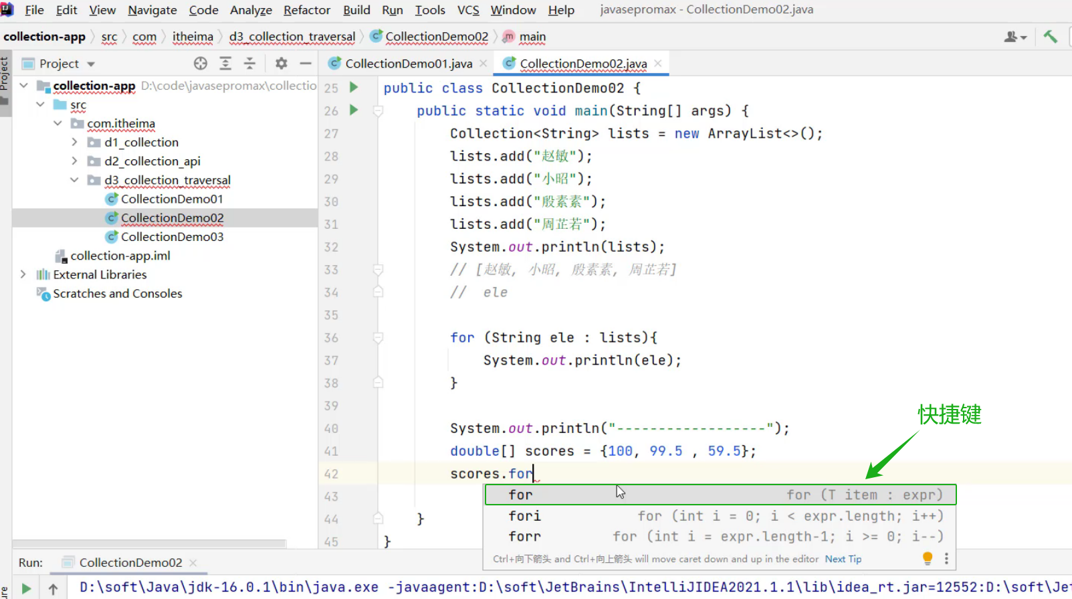The image size is (1072, 599).
Task: Click Expand All icon in Project panel
Action: (225, 64)
